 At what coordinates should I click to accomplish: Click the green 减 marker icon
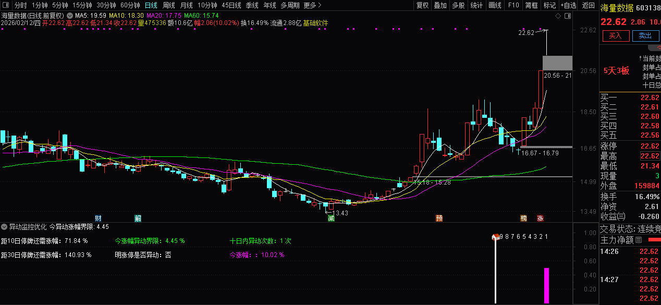click(331, 218)
